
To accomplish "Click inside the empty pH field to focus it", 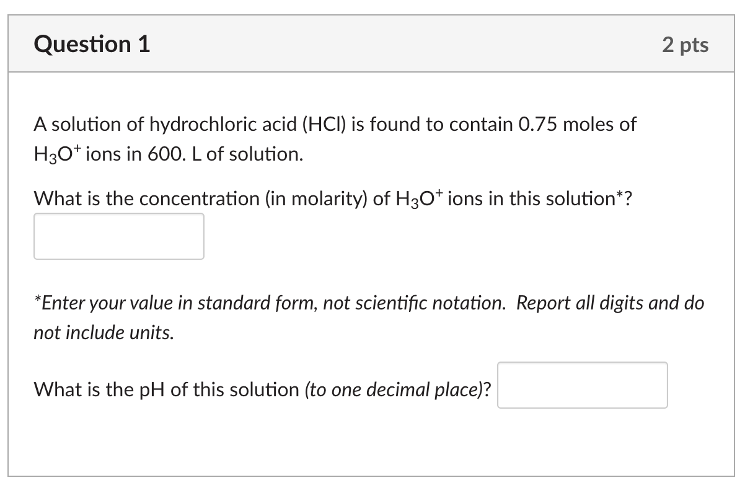I will [581, 385].
